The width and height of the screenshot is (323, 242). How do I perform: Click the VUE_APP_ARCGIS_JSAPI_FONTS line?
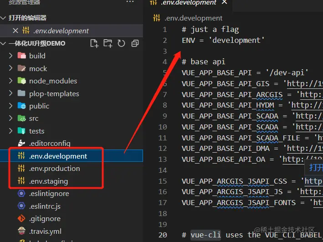[252, 203]
